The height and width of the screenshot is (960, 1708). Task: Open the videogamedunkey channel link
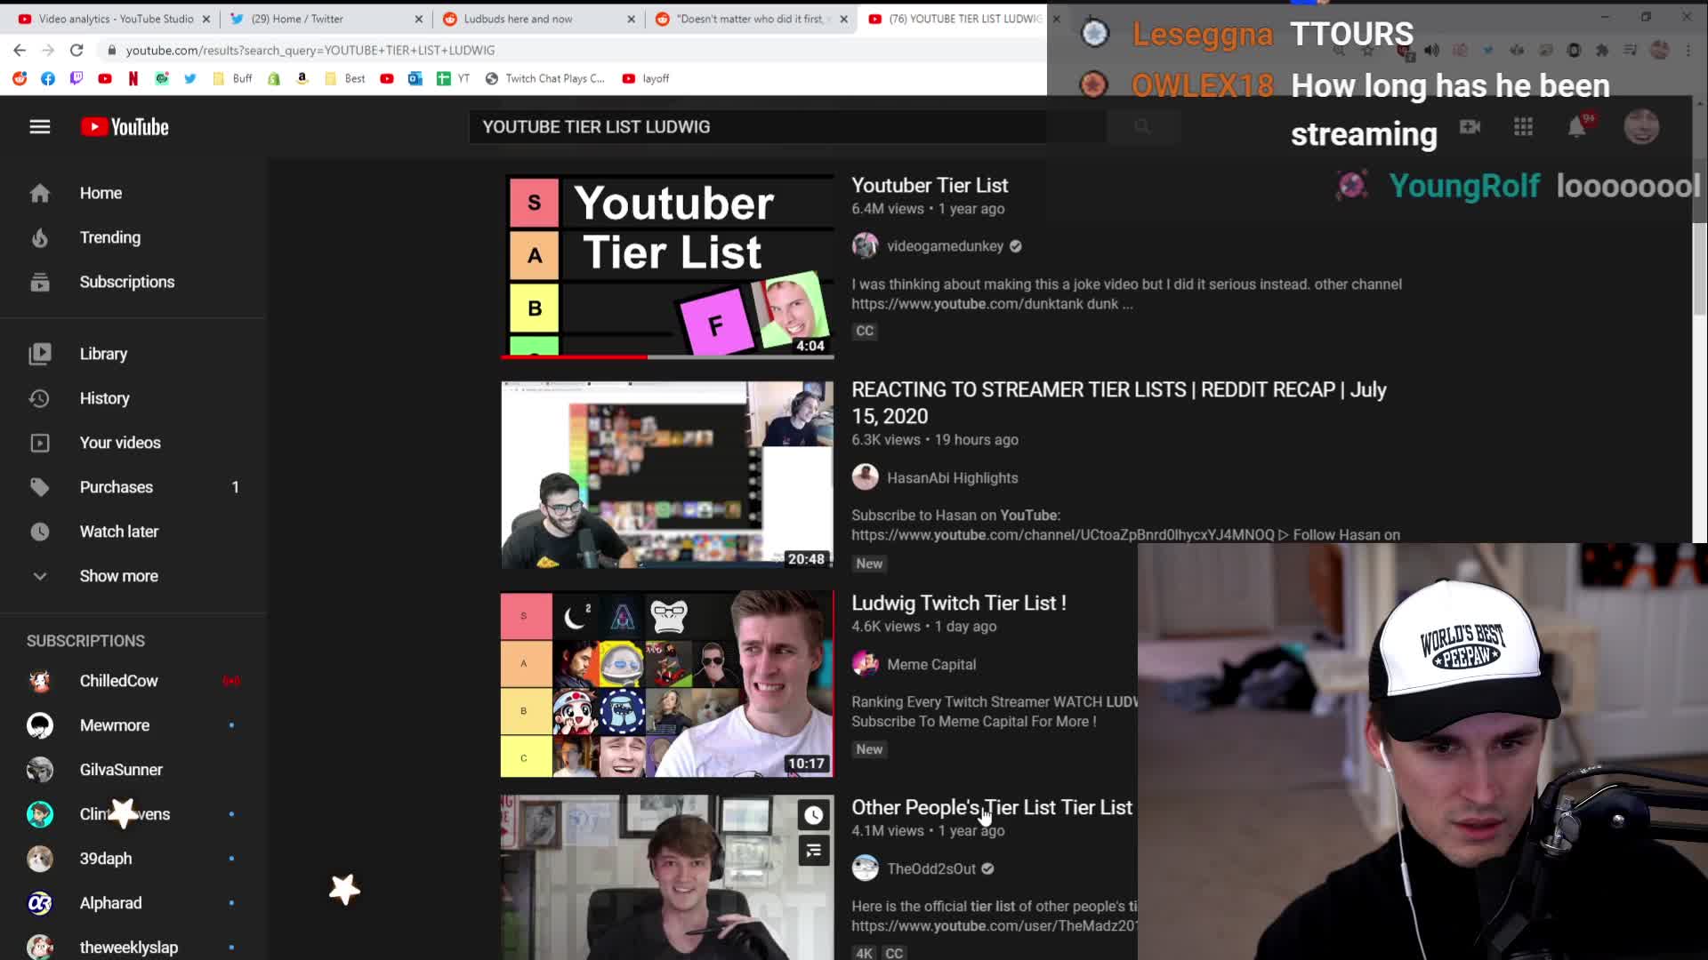click(x=945, y=246)
